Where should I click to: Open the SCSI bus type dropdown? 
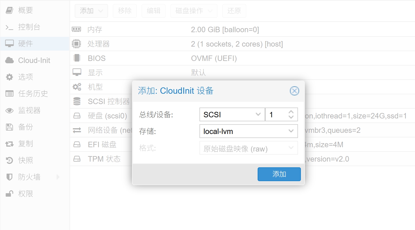coord(232,115)
